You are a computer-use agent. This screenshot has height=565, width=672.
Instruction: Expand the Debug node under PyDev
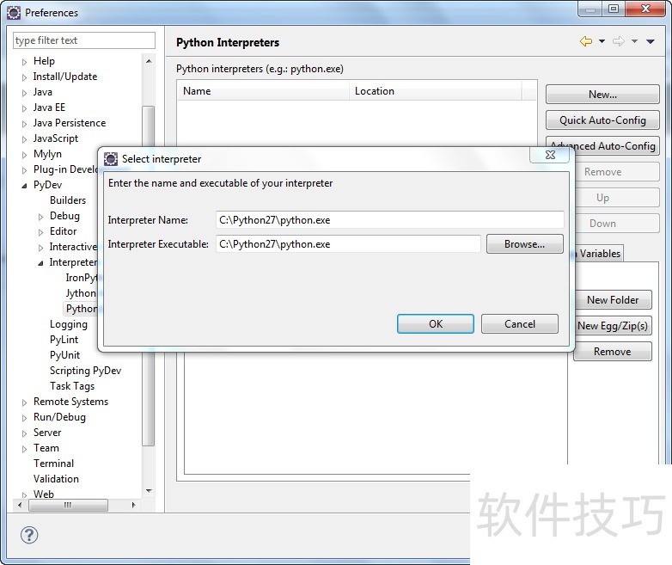coord(41,217)
